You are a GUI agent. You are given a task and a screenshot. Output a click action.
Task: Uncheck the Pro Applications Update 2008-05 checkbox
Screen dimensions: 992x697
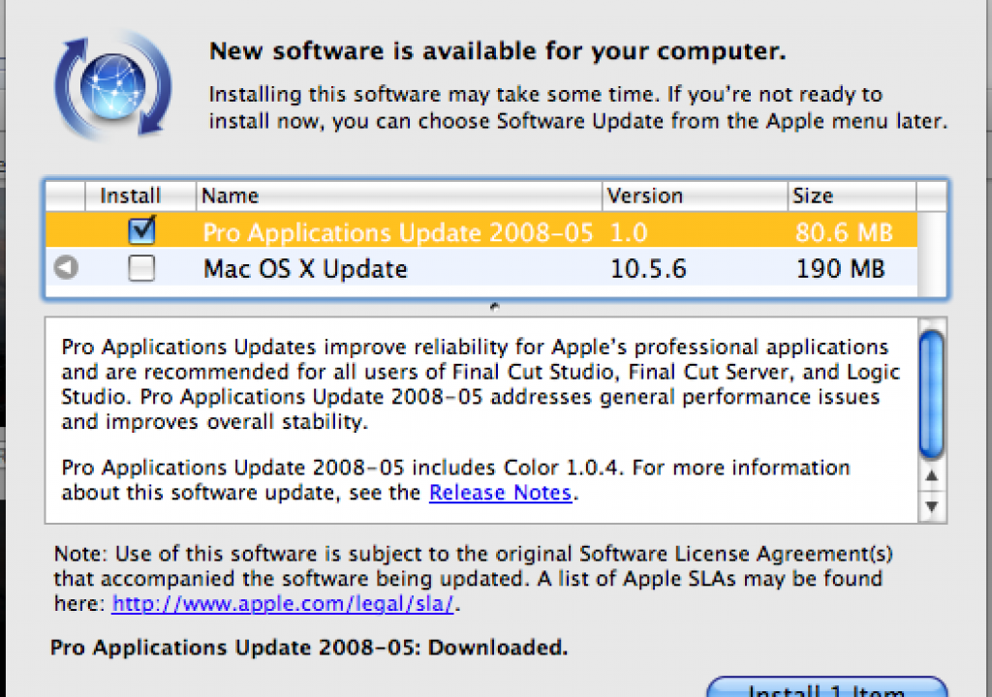[141, 230]
